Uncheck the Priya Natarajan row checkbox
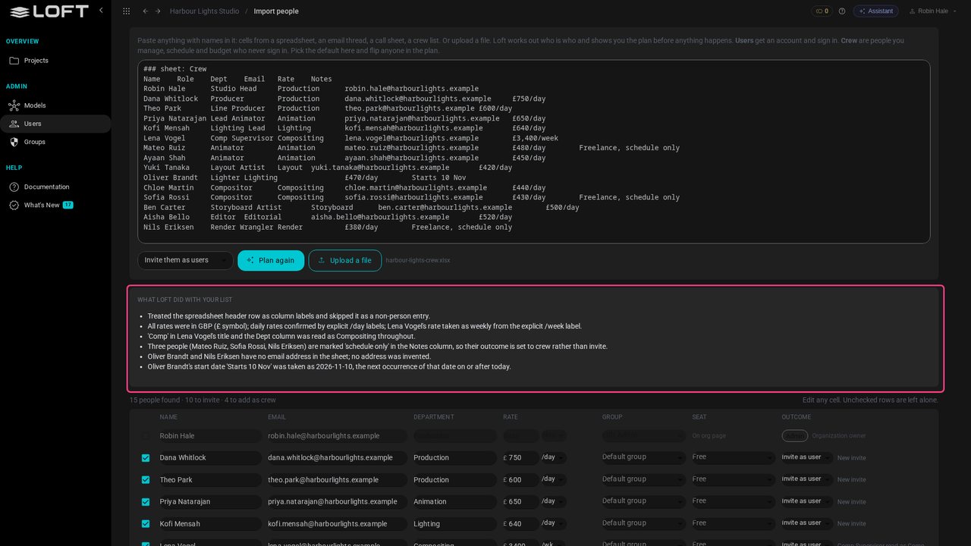This screenshot has height=546, width=971. pos(146,502)
